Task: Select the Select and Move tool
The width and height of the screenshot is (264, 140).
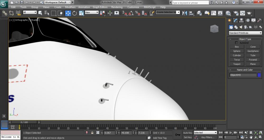Action: point(68,13)
